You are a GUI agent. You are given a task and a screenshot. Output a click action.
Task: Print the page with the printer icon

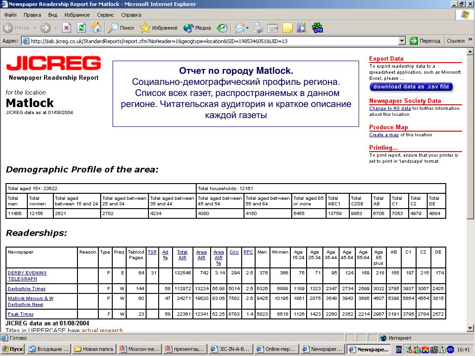point(258,28)
